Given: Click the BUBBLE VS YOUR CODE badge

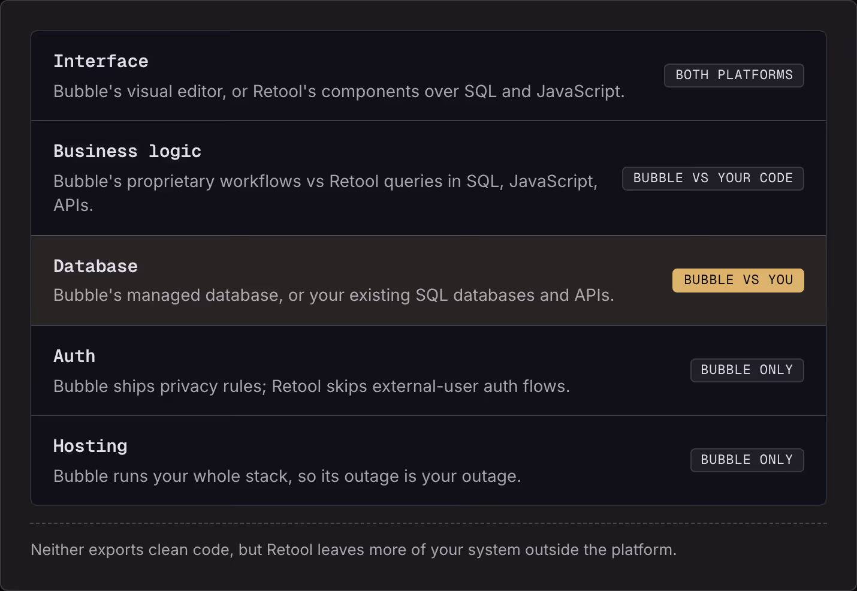Looking at the screenshot, I should (x=713, y=179).
